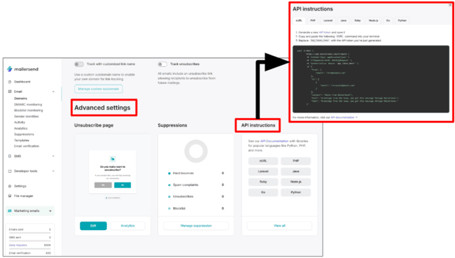Toggle Track with customized link name
This screenshot has width=455, height=258.
coord(78,64)
